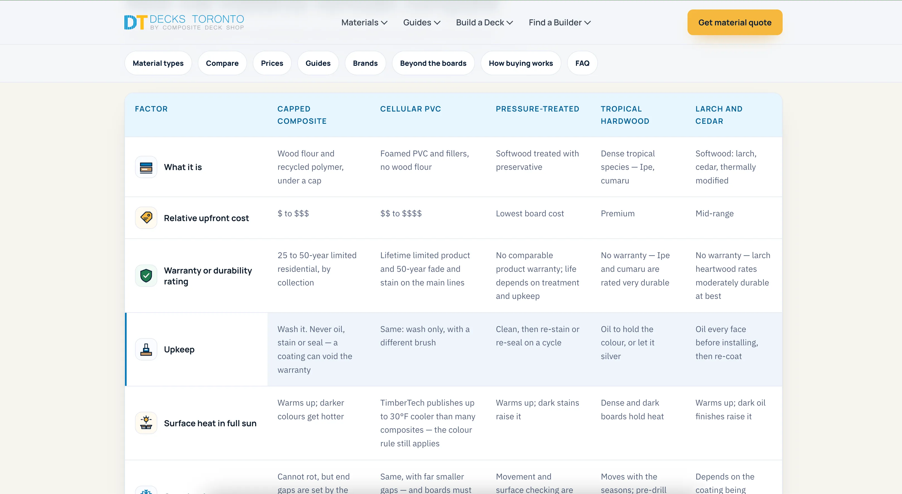Click the Upkeep brush icon
902x494 pixels.
[x=146, y=349]
